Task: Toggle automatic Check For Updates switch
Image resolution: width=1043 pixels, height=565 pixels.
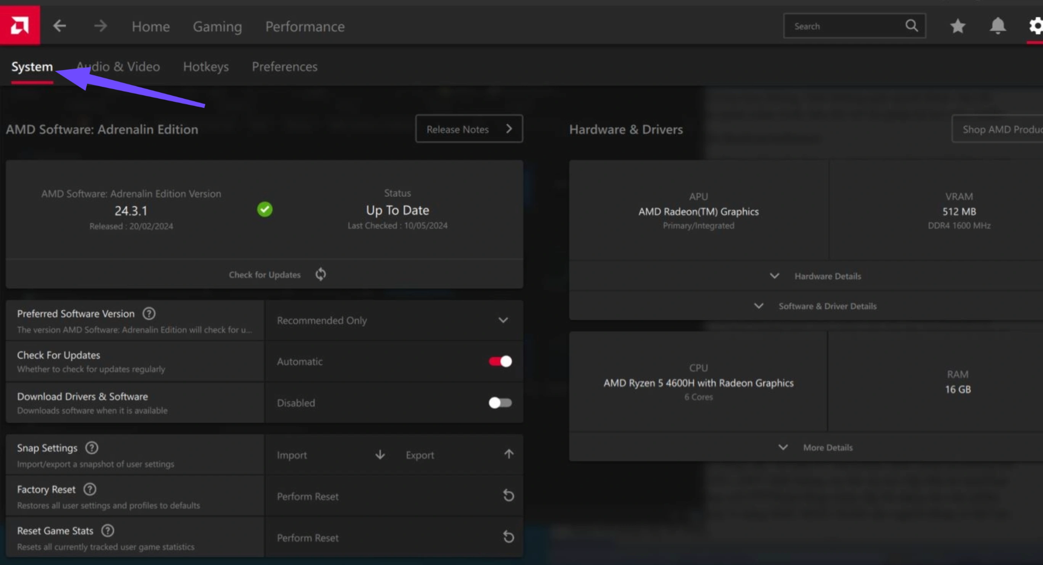Action: coord(500,361)
